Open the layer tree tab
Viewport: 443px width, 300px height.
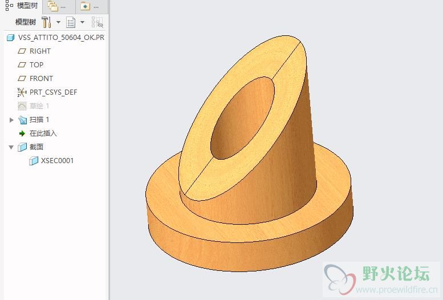point(59,6)
